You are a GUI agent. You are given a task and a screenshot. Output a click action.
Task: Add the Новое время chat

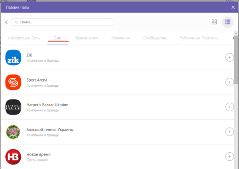pos(229,157)
